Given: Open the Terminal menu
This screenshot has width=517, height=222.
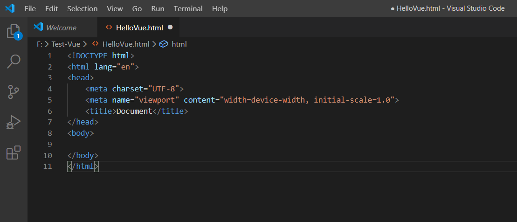Looking at the screenshot, I should pos(188,8).
